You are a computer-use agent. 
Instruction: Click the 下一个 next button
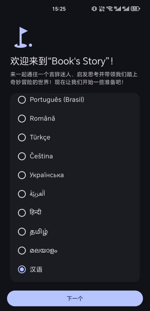pos(75,298)
